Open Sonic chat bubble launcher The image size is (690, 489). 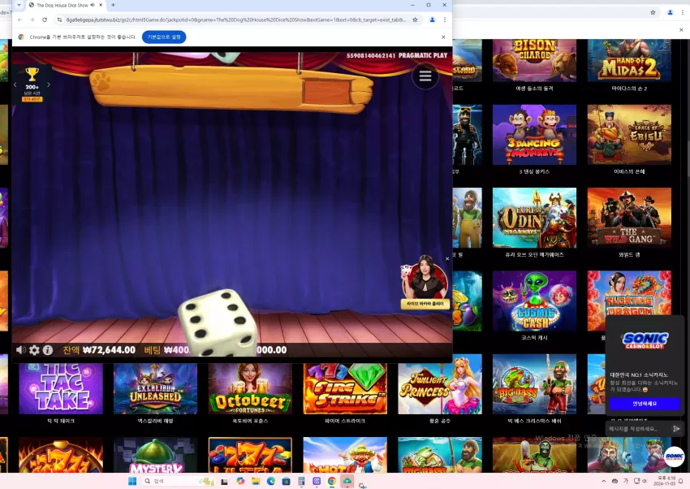tap(674, 457)
